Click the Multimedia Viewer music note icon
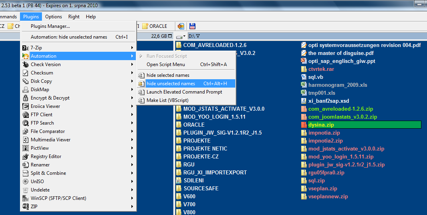This screenshot has width=427, height=215. (25, 140)
